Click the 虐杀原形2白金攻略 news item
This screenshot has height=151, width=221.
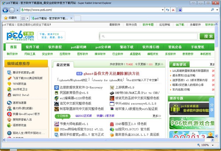coord(184,75)
